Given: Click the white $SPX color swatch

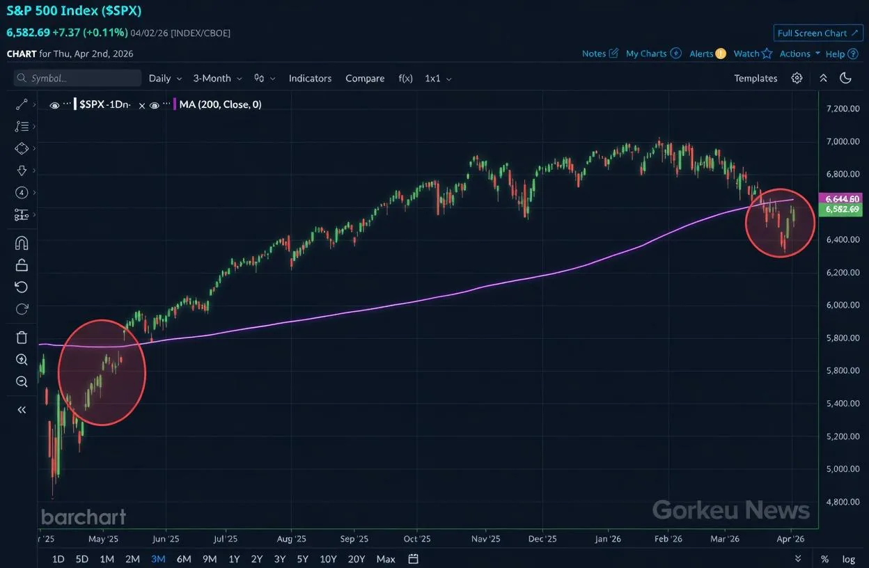Looking at the screenshot, I should point(75,104).
